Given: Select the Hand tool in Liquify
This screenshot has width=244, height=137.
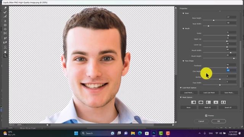Looking at the screenshot, I should point(5,52).
